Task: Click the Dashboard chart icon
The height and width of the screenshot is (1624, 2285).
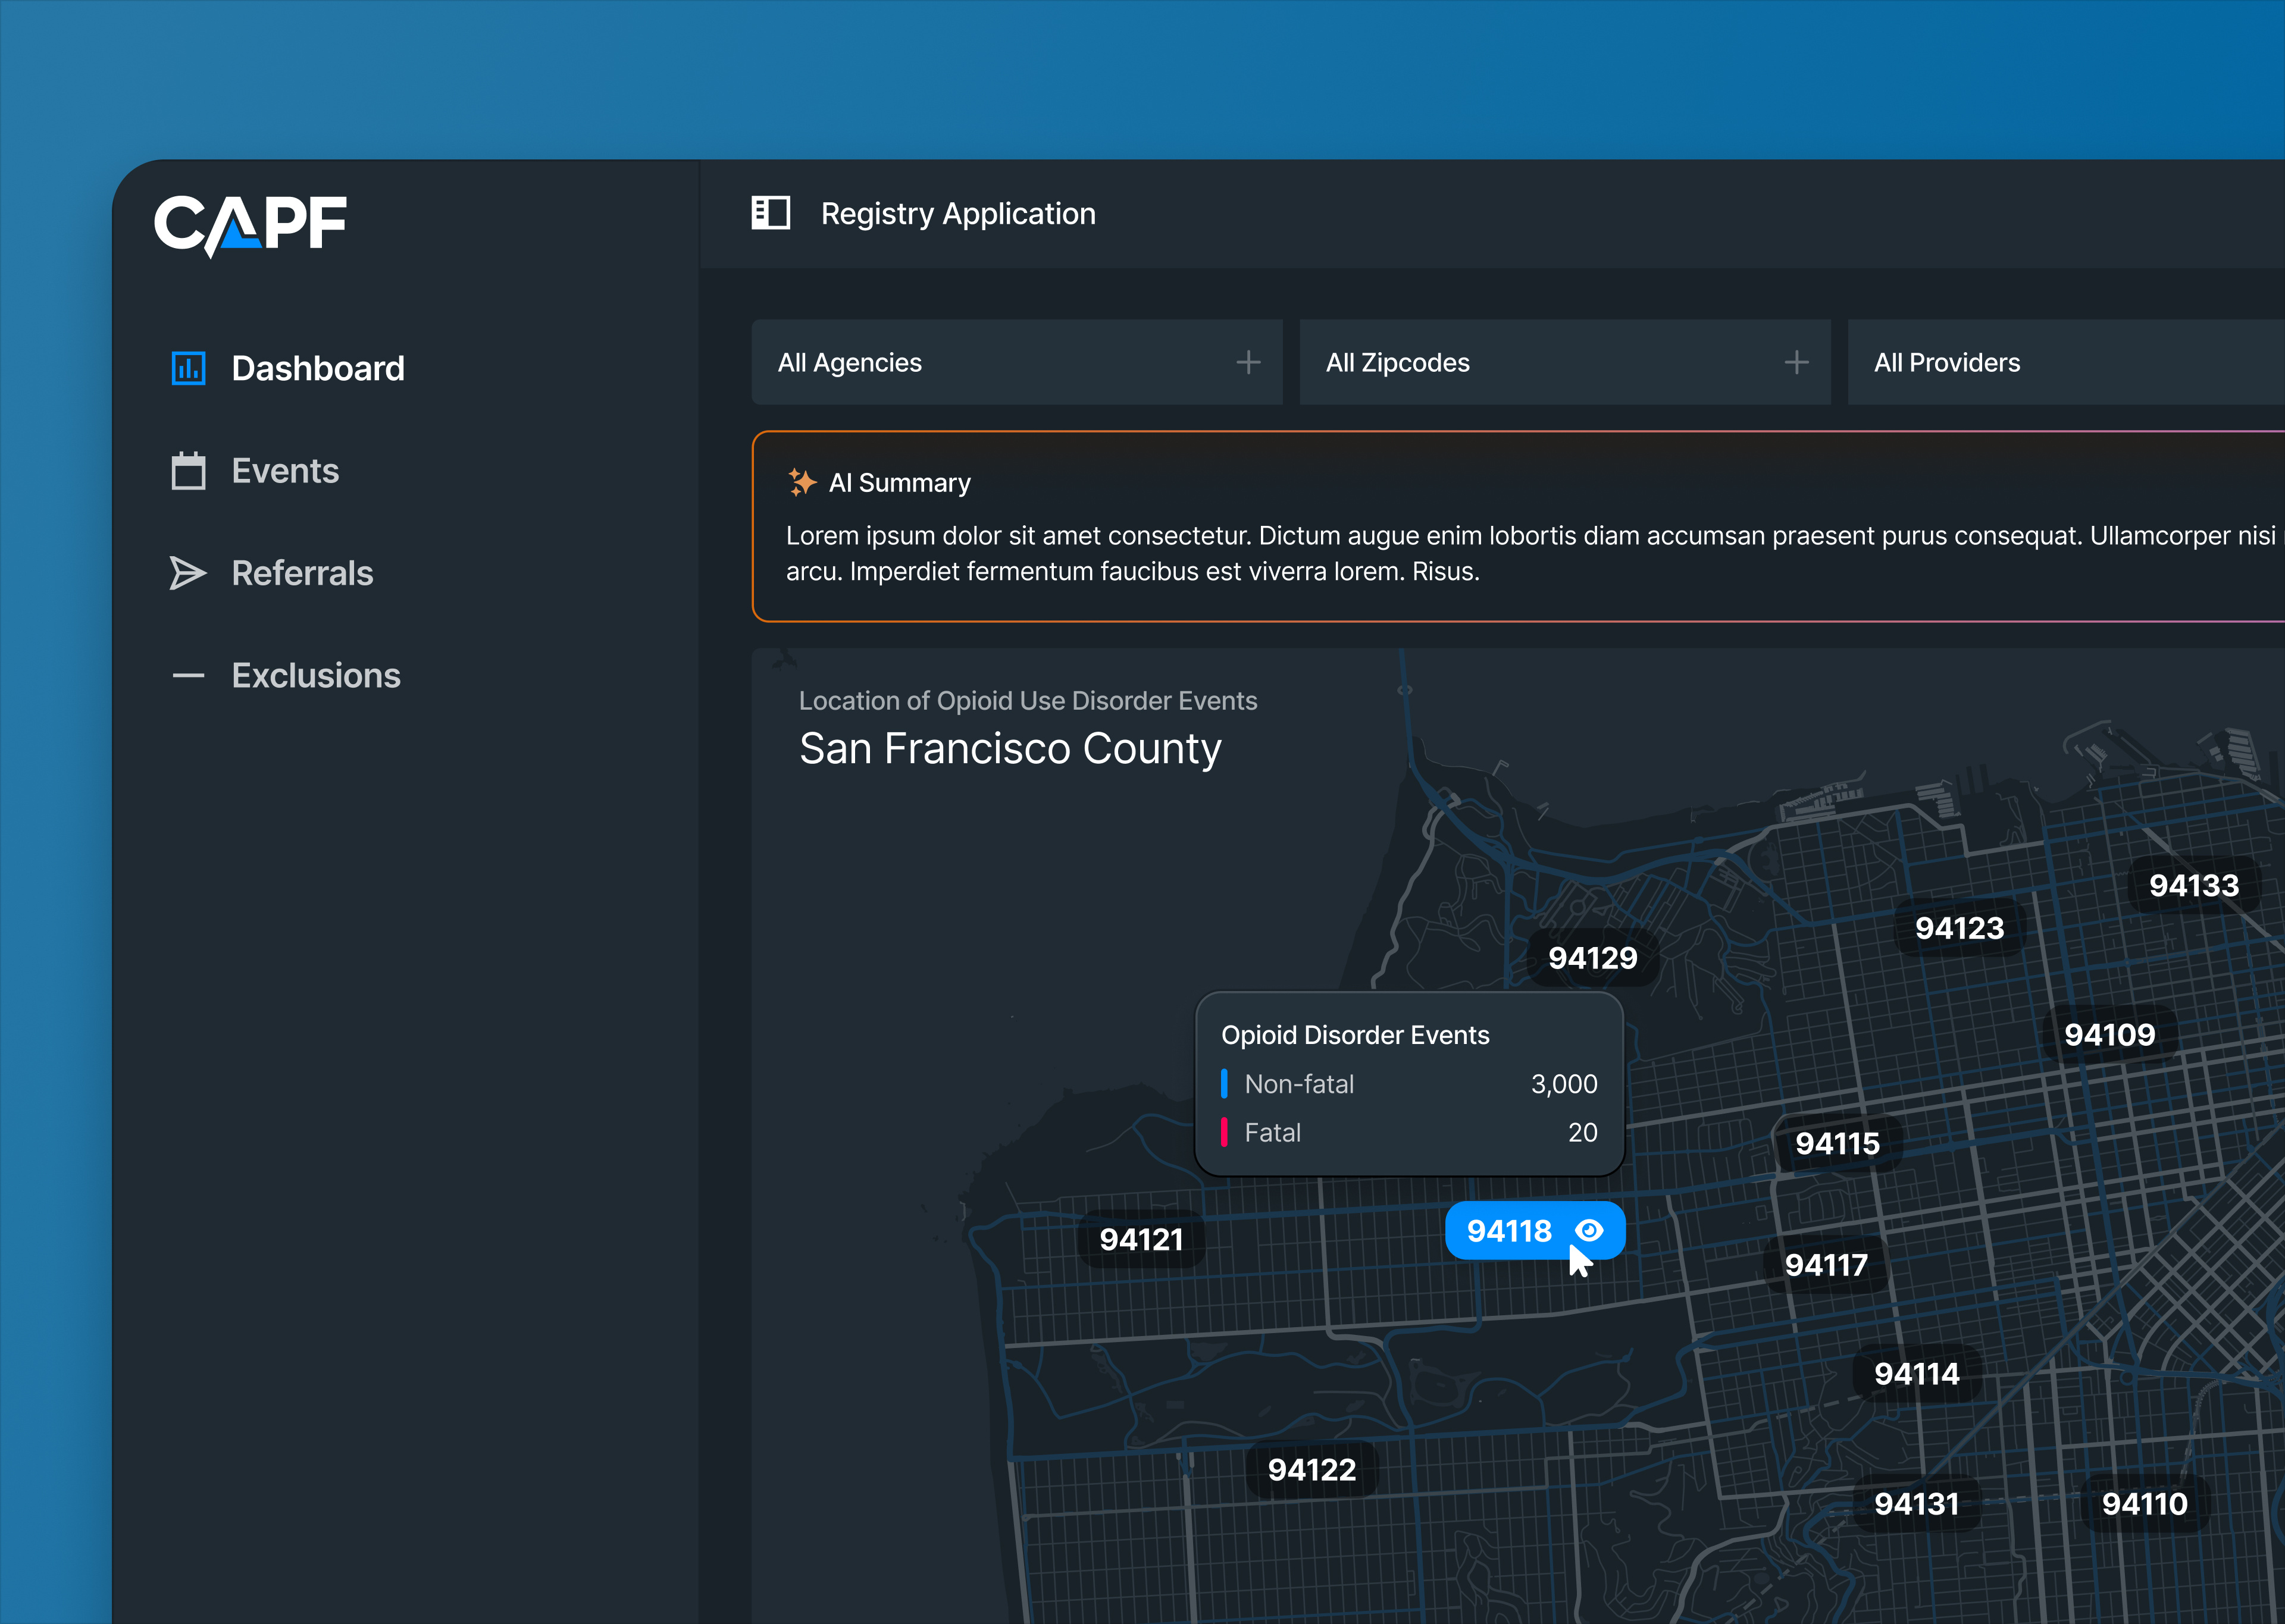Action: [x=188, y=368]
